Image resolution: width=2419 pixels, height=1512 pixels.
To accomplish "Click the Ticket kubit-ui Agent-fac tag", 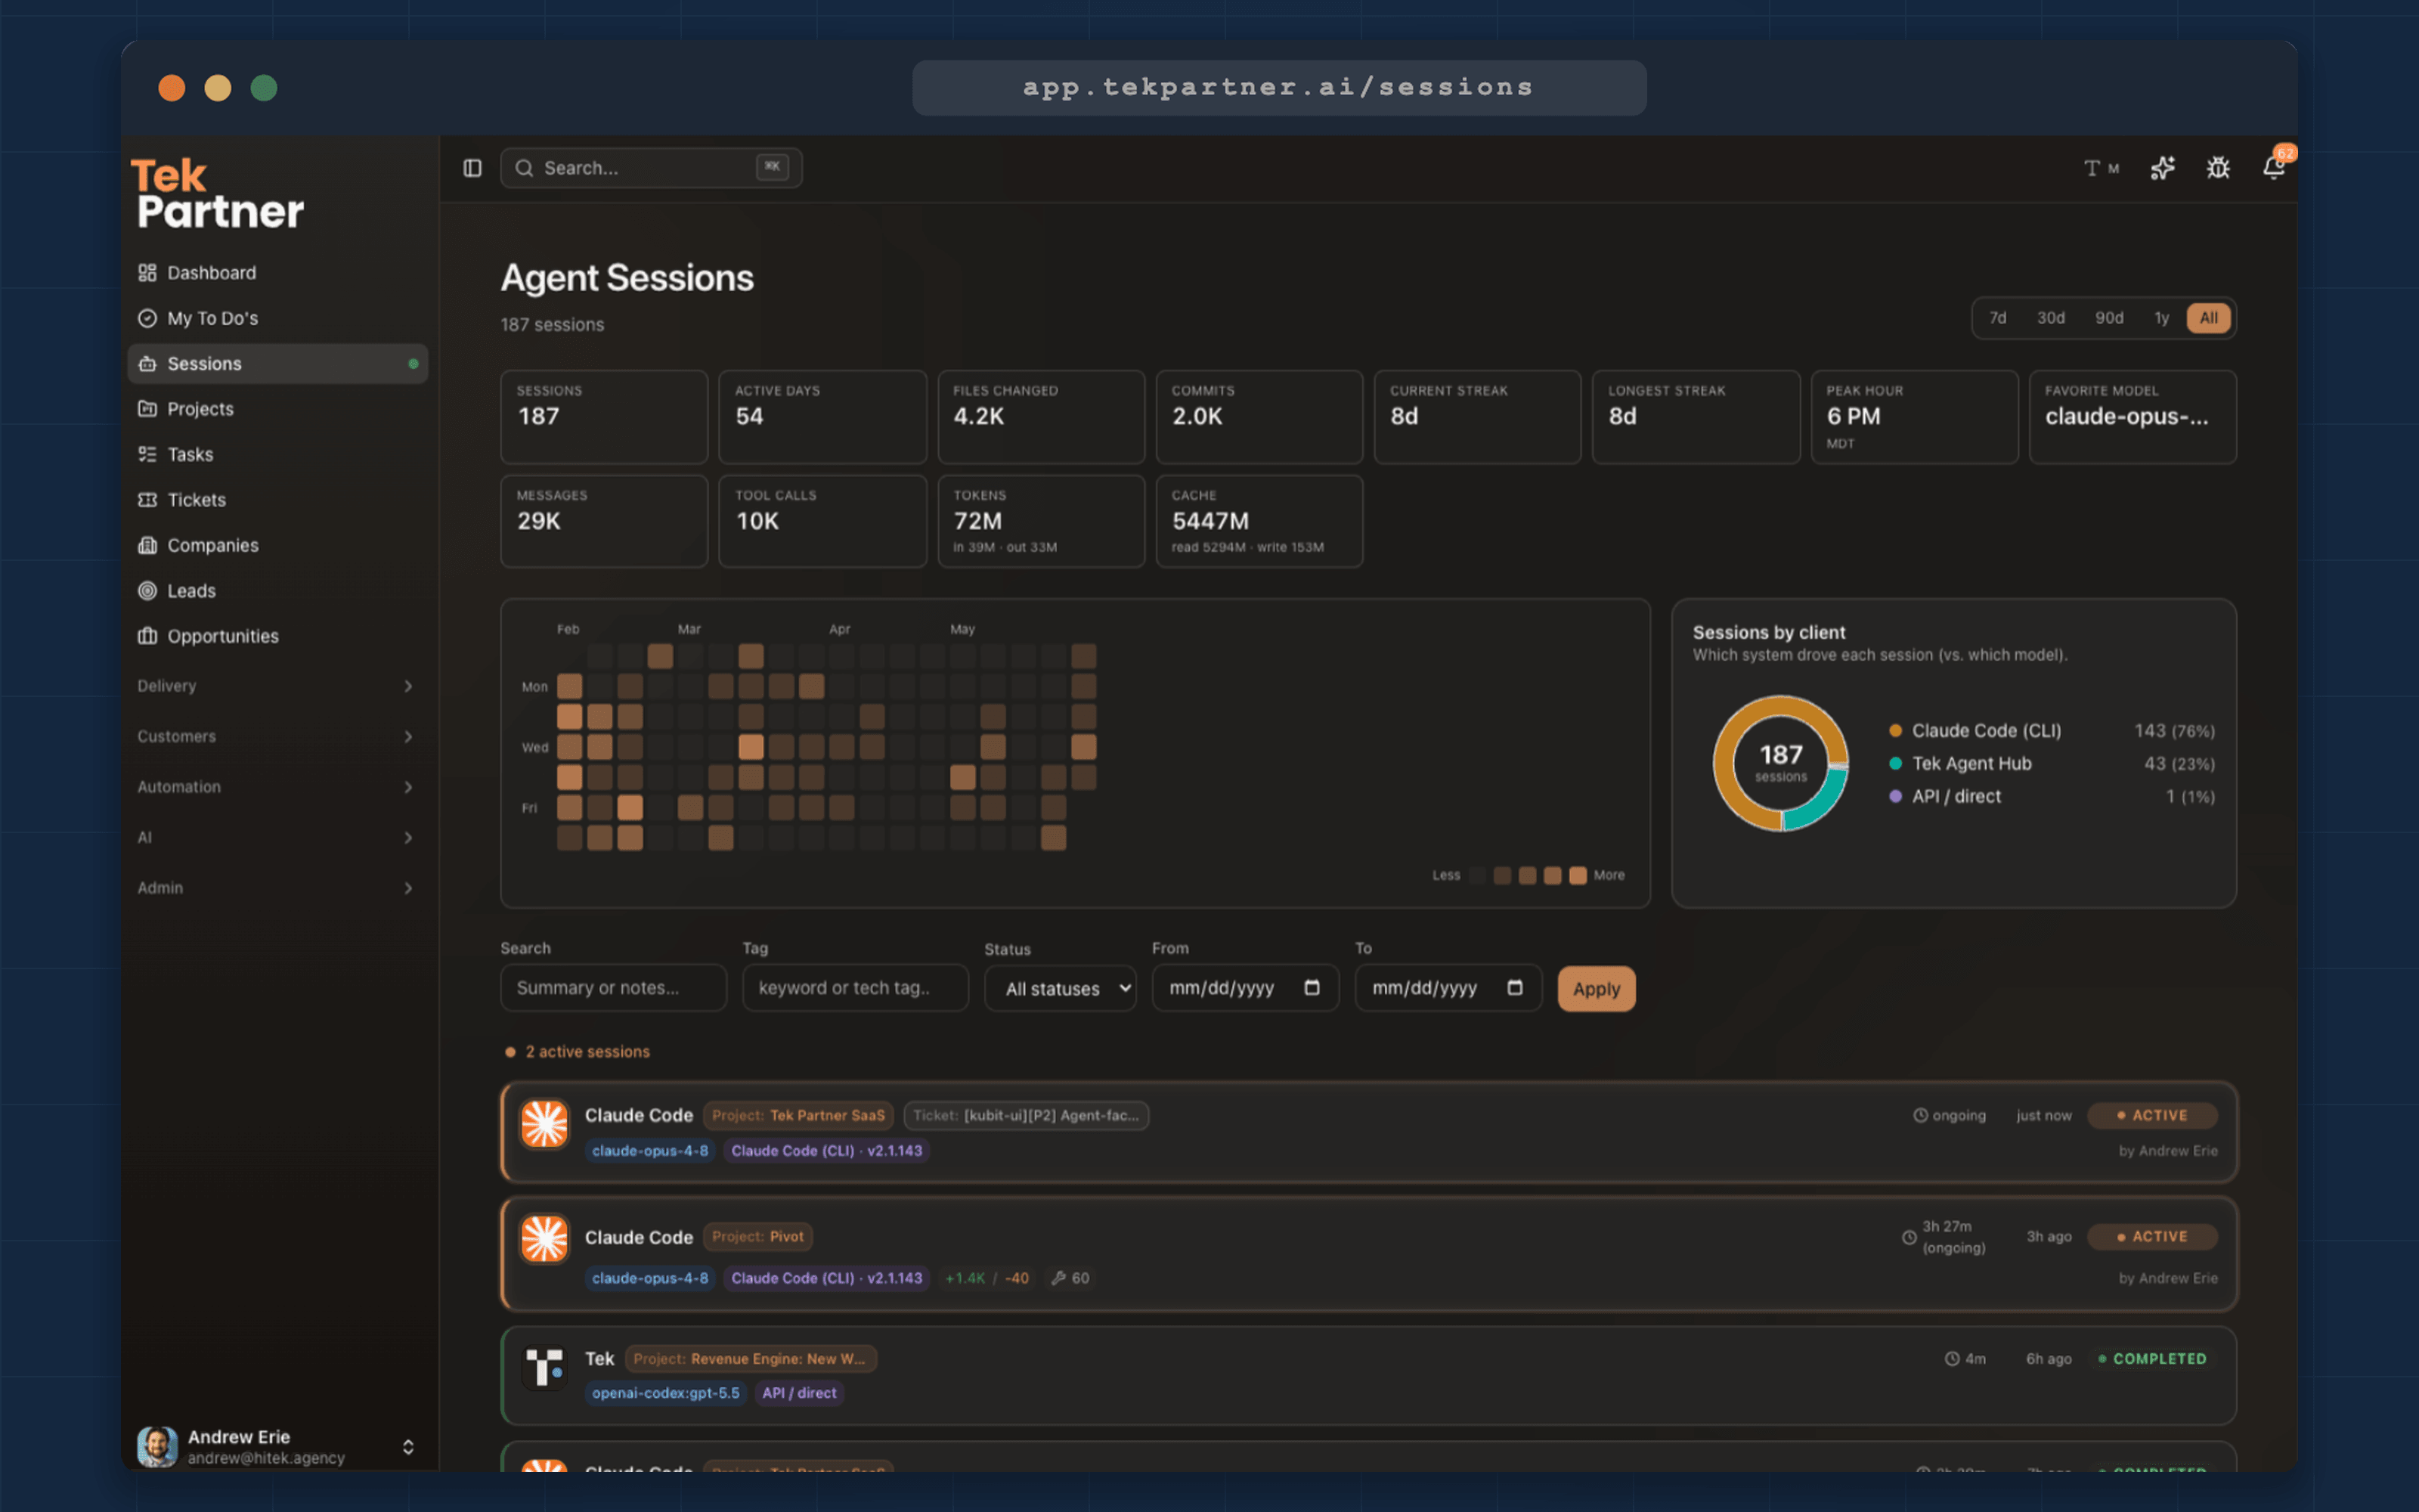I will pos(1026,1115).
